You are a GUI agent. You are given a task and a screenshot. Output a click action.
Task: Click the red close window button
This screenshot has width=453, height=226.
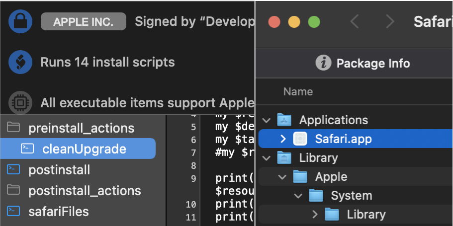tap(274, 22)
